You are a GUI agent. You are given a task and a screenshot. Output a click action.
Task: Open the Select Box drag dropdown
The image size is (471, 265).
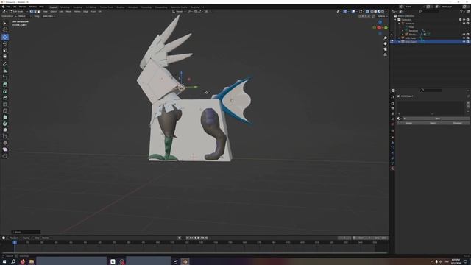pos(49,16)
